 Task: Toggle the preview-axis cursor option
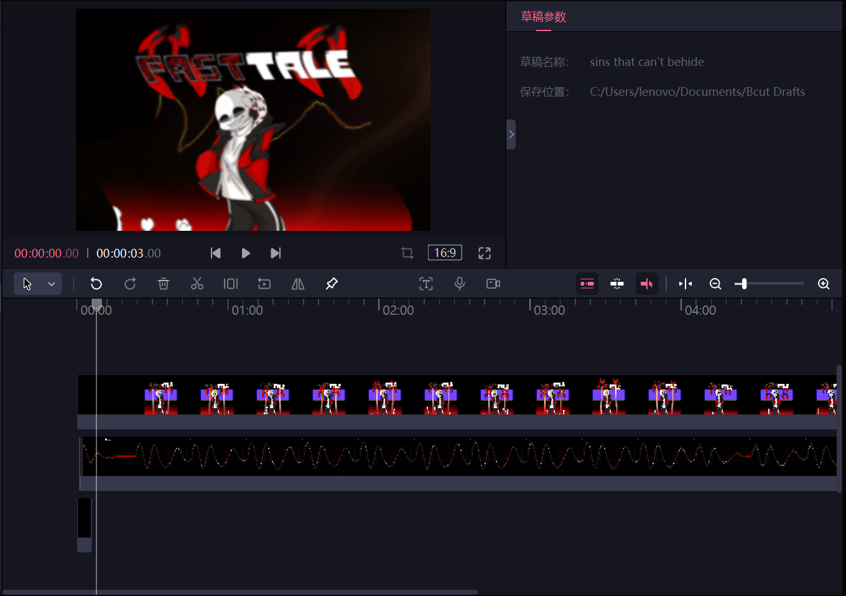(x=647, y=284)
